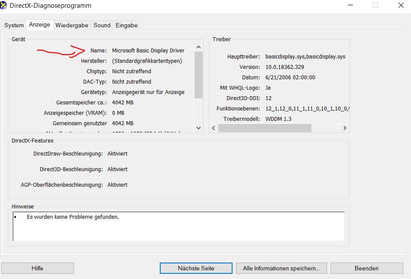Viewport: 411px width, 279px height.
Task: Click Gerät list scroll-down arrow
Action: (199, 128)
